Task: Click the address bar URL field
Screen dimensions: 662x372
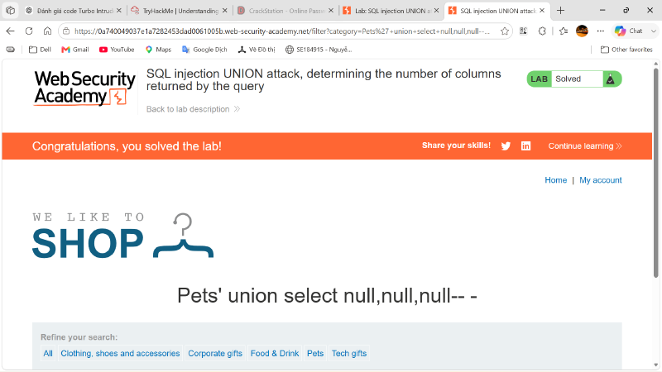Action: coord(281,31)
